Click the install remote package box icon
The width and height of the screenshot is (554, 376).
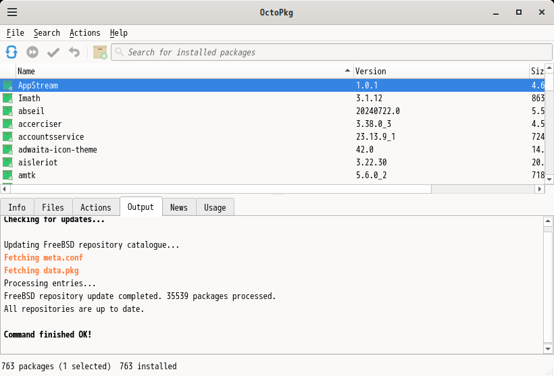(100, 52)
